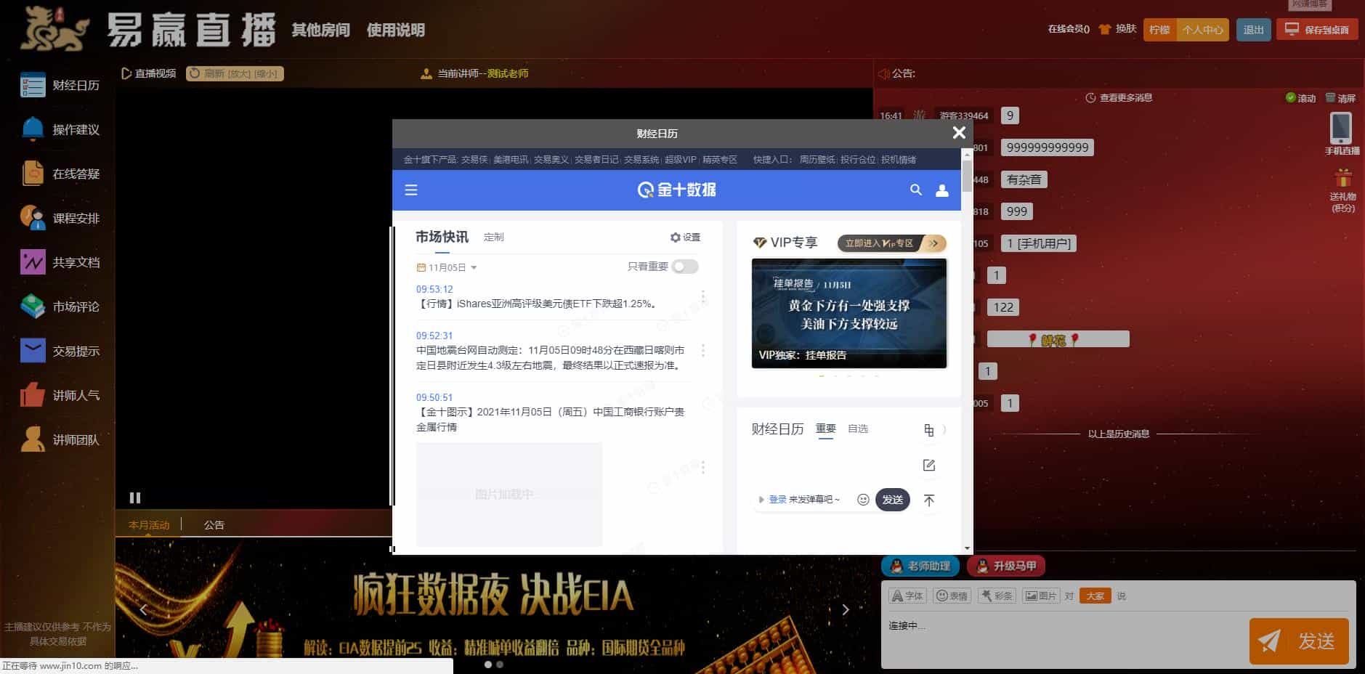
Task: Open the 大家 recipient selector in chat
Action: [x=1095, y=596]
